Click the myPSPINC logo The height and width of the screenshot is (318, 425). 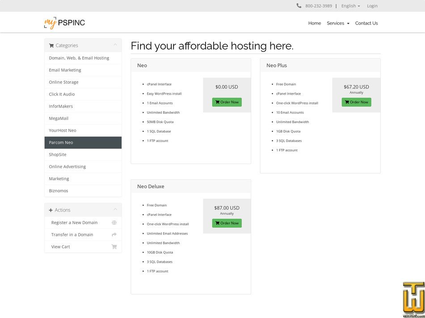click(64, 23)
